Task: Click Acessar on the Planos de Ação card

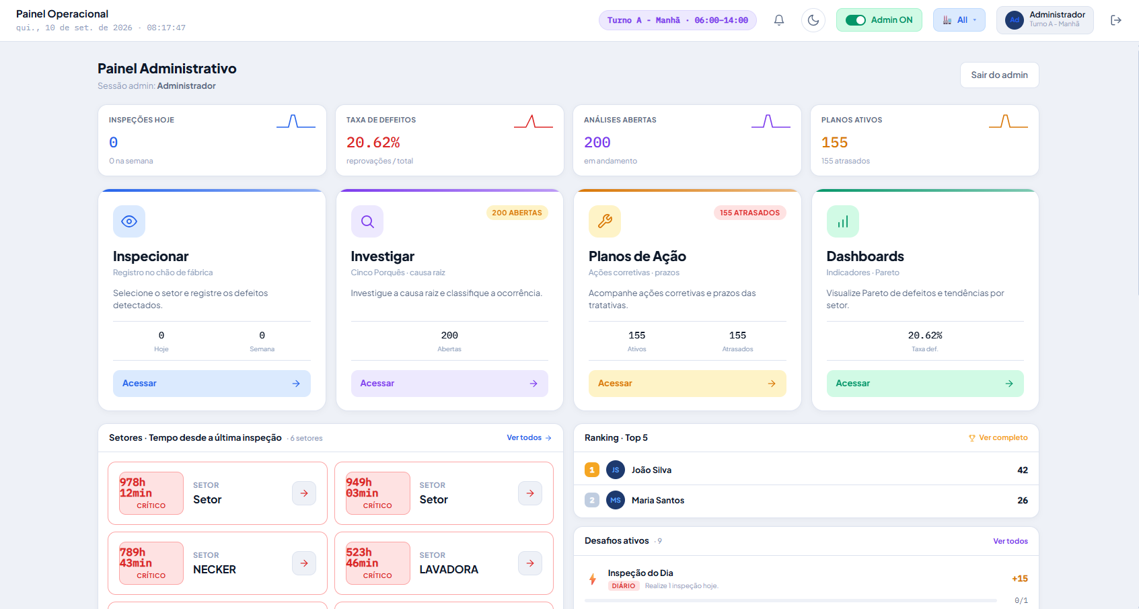Action: click(x=688, y=384)
